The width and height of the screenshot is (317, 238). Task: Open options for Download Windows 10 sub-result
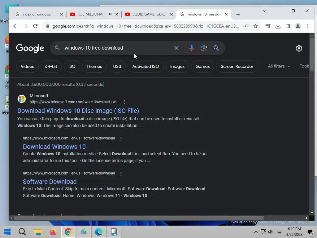point(121,139)
